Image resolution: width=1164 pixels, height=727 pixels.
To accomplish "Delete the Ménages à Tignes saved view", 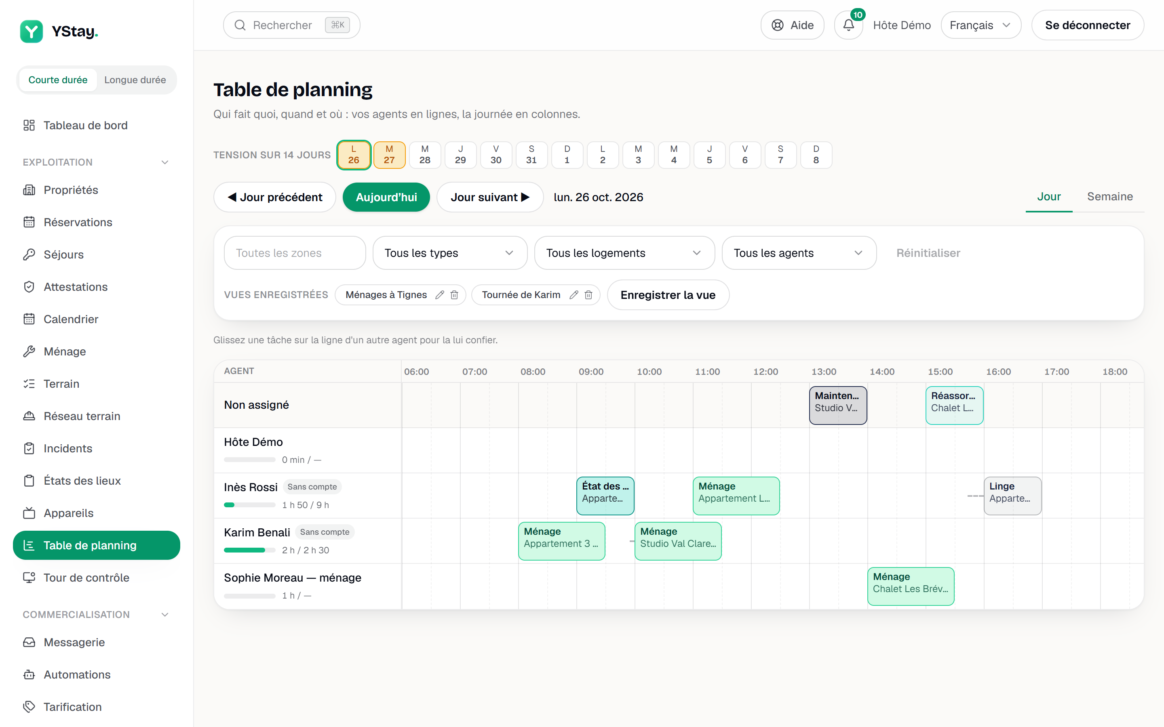I will coord(454,295).
